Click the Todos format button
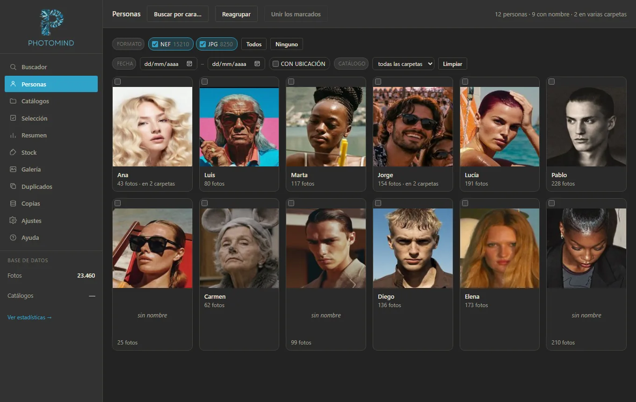636x402 pixels. (254, 44)
